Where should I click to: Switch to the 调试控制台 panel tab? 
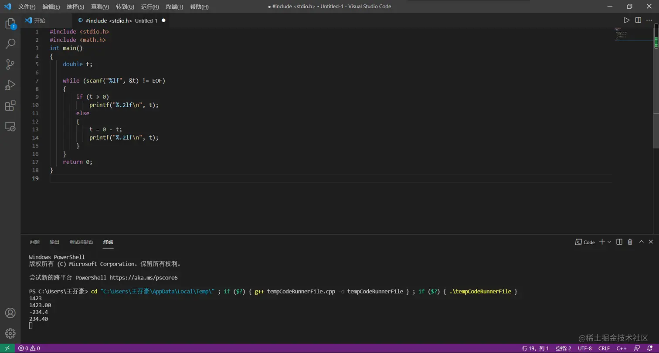[x=81, y=242]
